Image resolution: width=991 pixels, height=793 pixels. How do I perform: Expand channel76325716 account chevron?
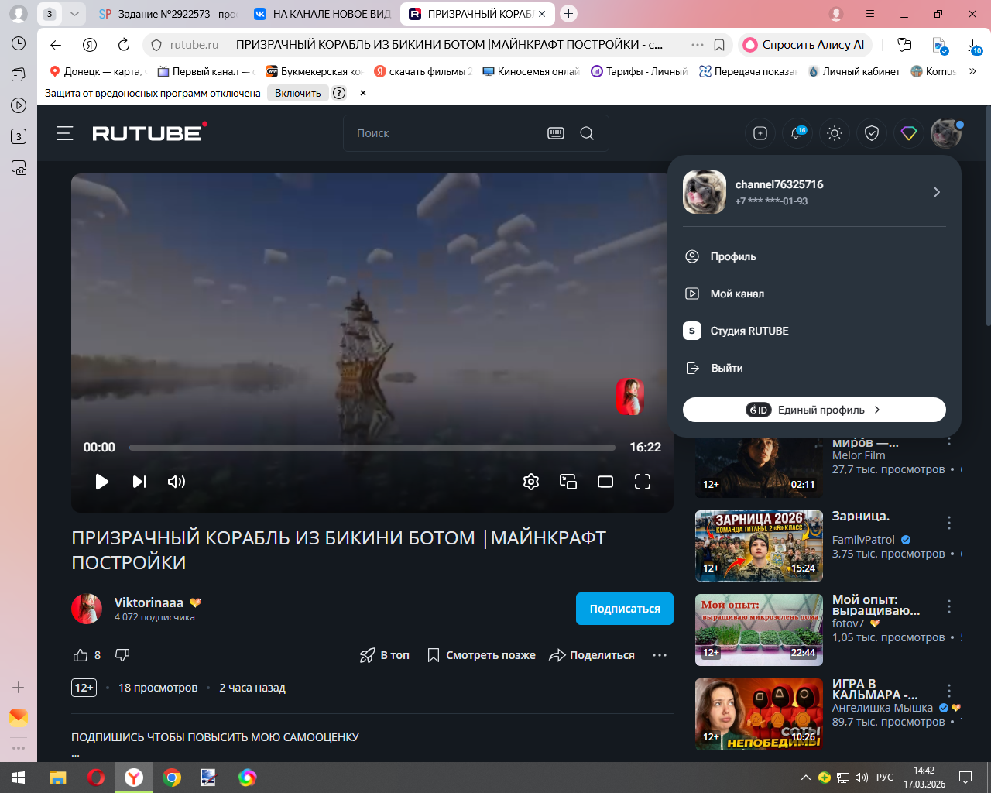click(936, 192)
